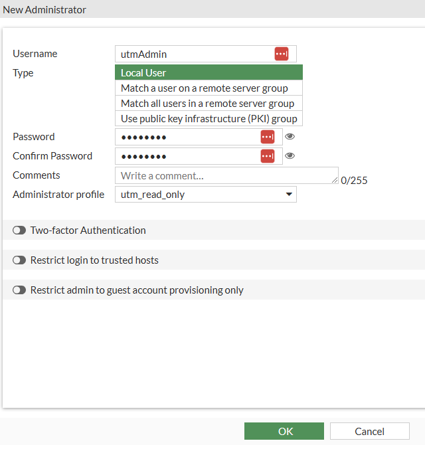Click password manager icon in Confirm Password field
This screenshot has width=425, height=451.
[268, 156]
